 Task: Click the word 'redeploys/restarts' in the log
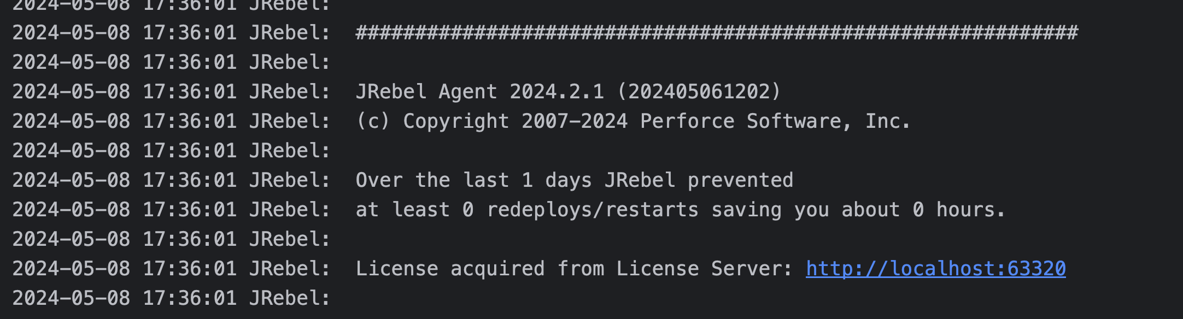pos(593,210)
